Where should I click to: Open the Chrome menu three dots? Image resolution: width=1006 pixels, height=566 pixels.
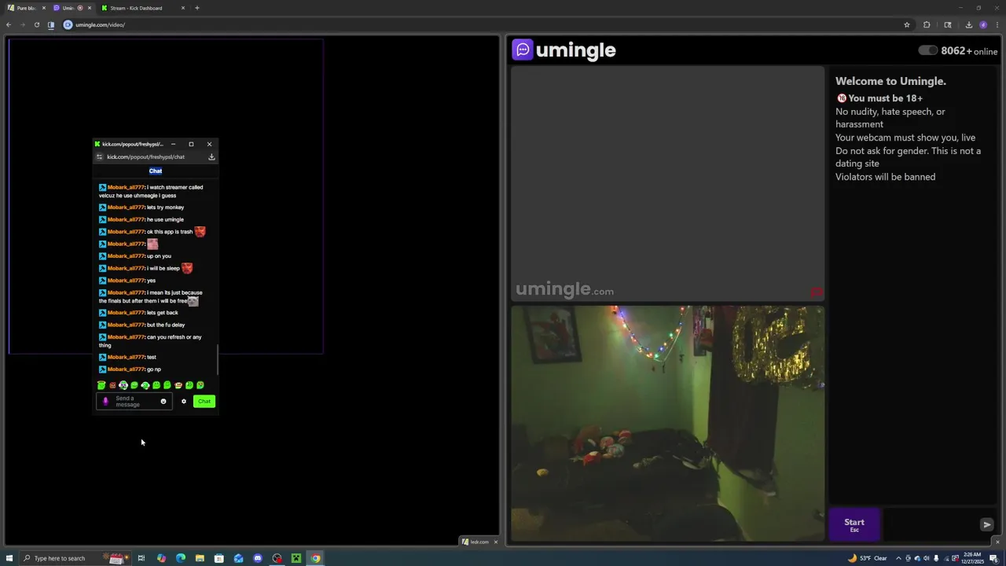pyautogui.click(x=997, y=25)
